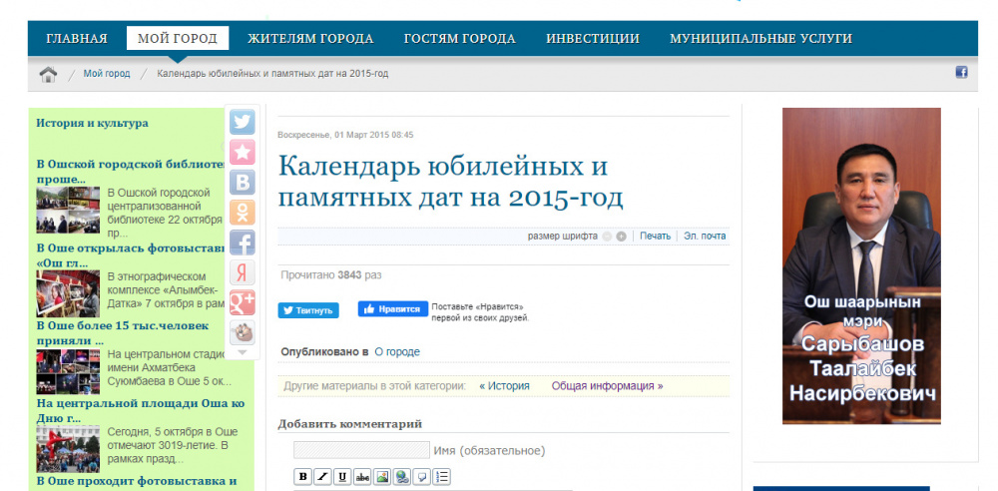Click the Odnoklassniki share icon

click(x=243, y=213)
